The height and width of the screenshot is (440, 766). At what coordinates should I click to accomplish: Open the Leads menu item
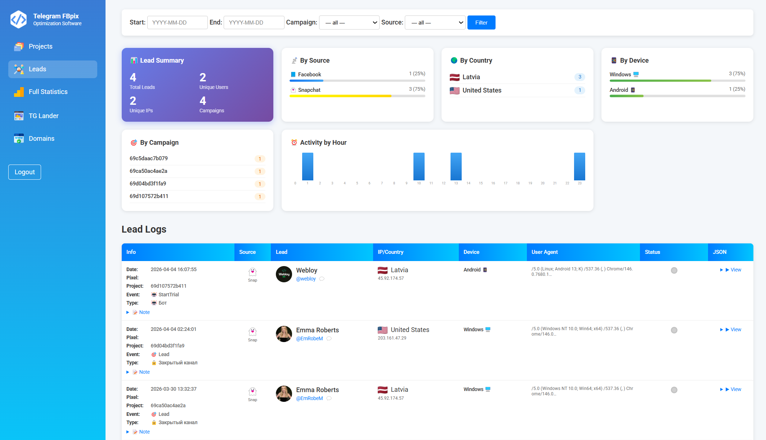(x=53, y=69)
